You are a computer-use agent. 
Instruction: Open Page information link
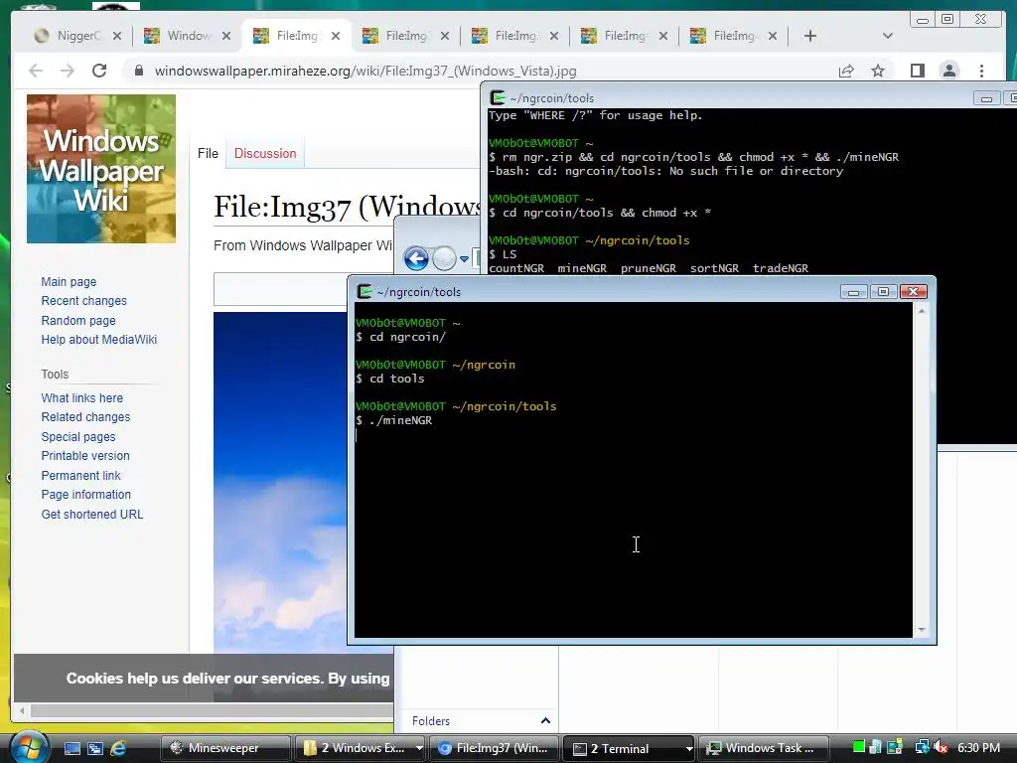[85, 495]
